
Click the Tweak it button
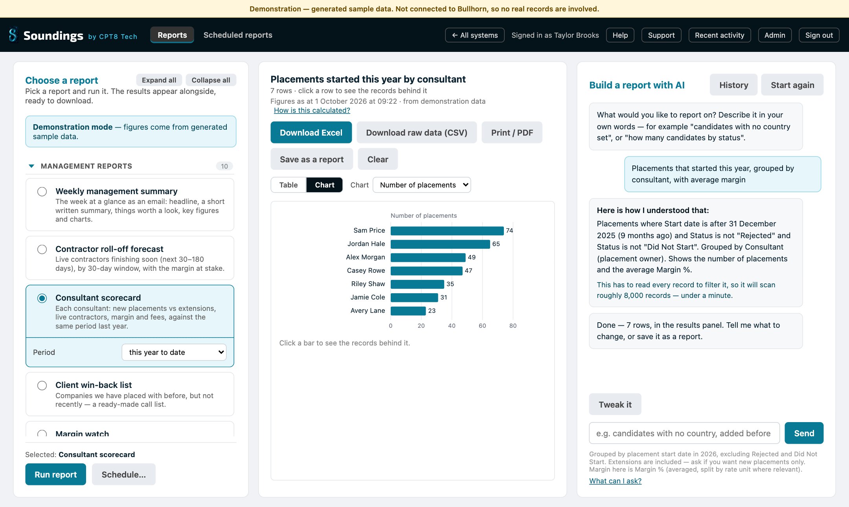click(615, 404)
